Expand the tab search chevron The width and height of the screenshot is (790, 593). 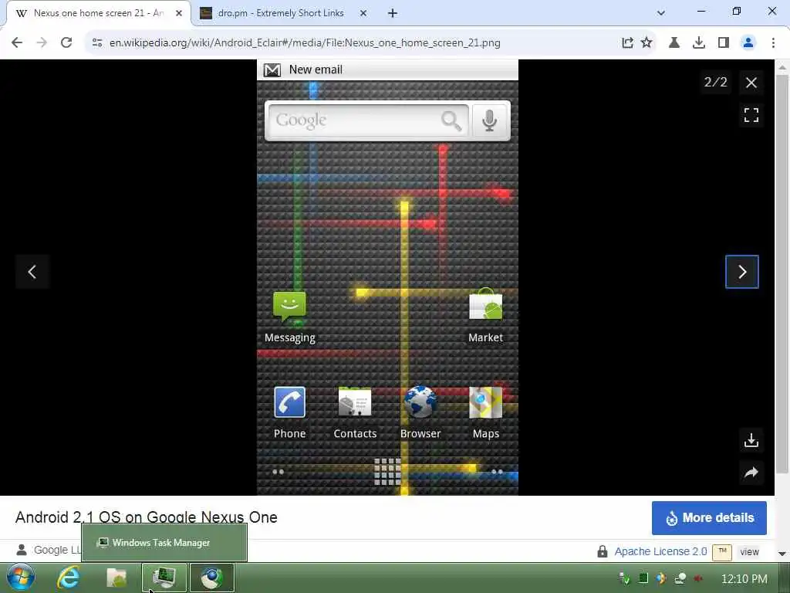tap(661, 13)
